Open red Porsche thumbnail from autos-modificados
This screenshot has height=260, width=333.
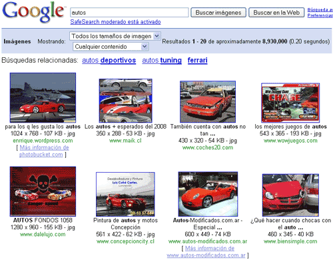click(208, 194)
